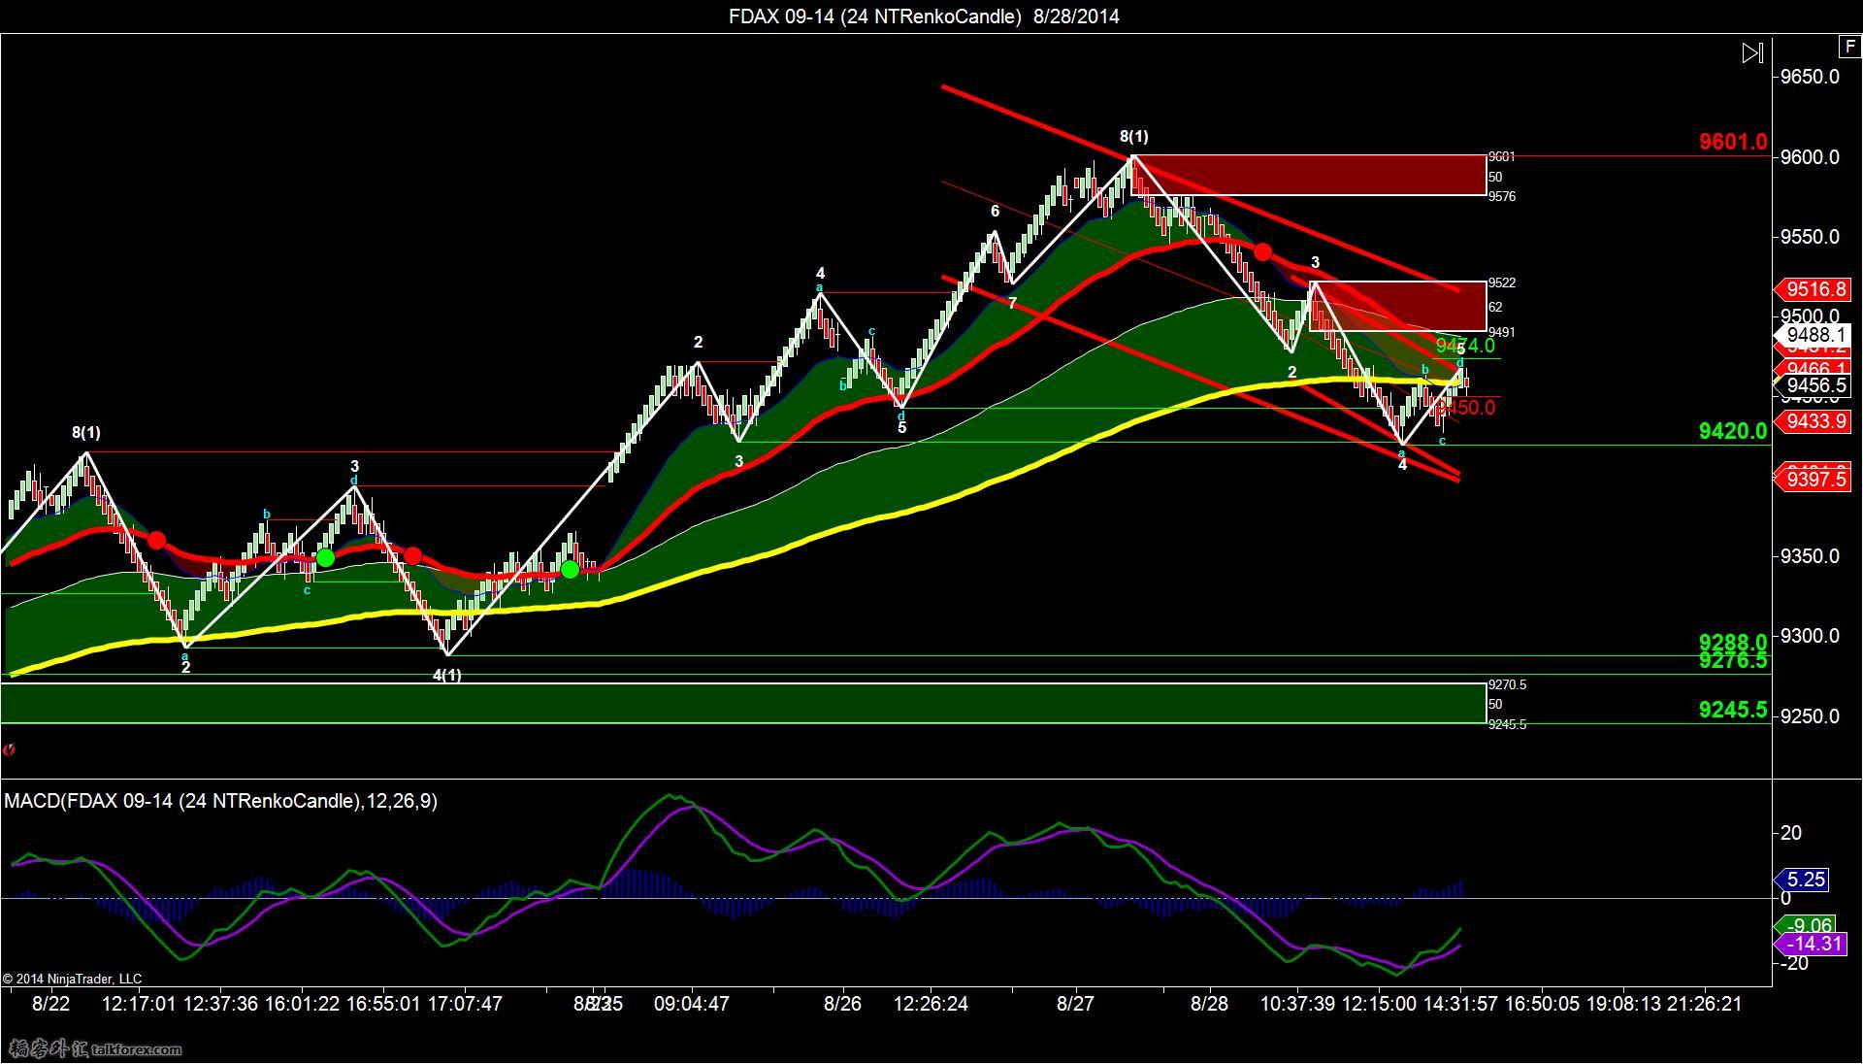Screen dimensions: 1863x1064
Task: Click the FDAX 09-14 chart title
Action: (x=924, y=17)
